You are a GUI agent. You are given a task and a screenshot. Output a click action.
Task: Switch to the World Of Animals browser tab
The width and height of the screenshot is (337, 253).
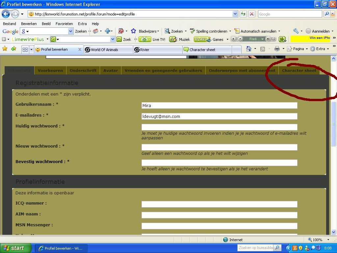108,50
